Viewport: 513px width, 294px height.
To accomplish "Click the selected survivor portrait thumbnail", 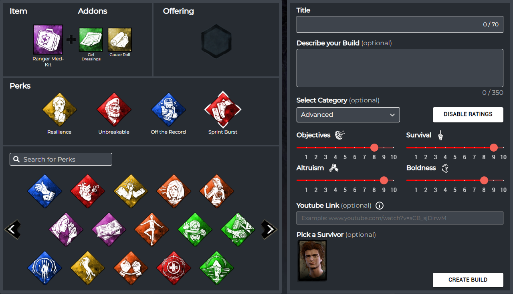I will click(313, 260).
